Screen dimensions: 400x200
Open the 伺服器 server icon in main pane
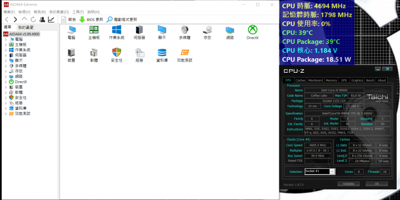pos(139,30)
